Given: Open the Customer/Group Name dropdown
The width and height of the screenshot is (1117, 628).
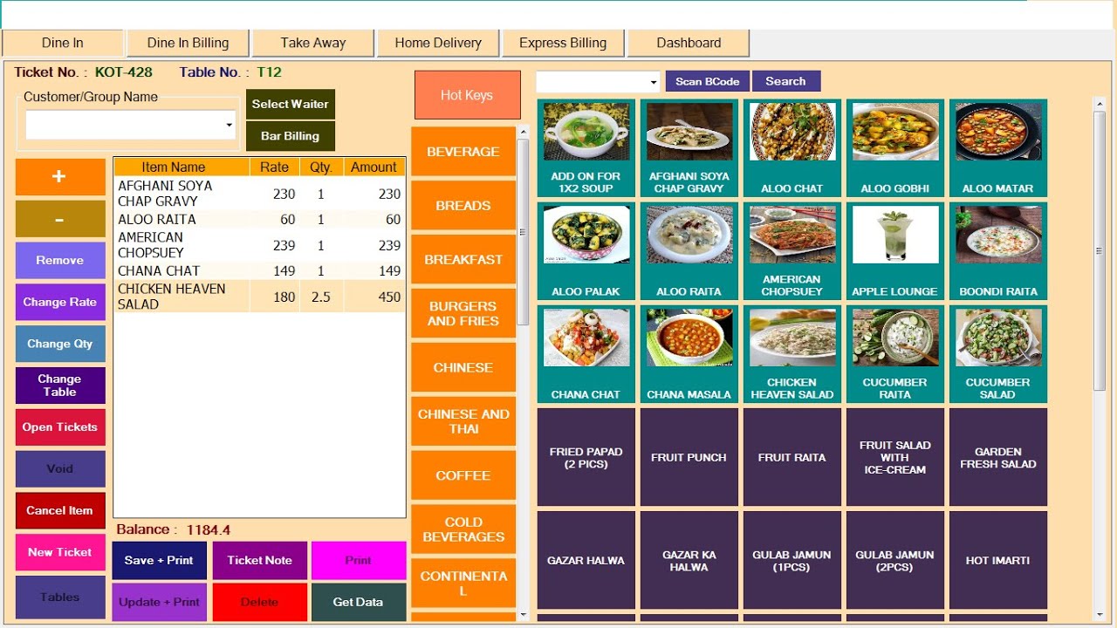Looking at the screenshot, I should [x=230, y=125].
